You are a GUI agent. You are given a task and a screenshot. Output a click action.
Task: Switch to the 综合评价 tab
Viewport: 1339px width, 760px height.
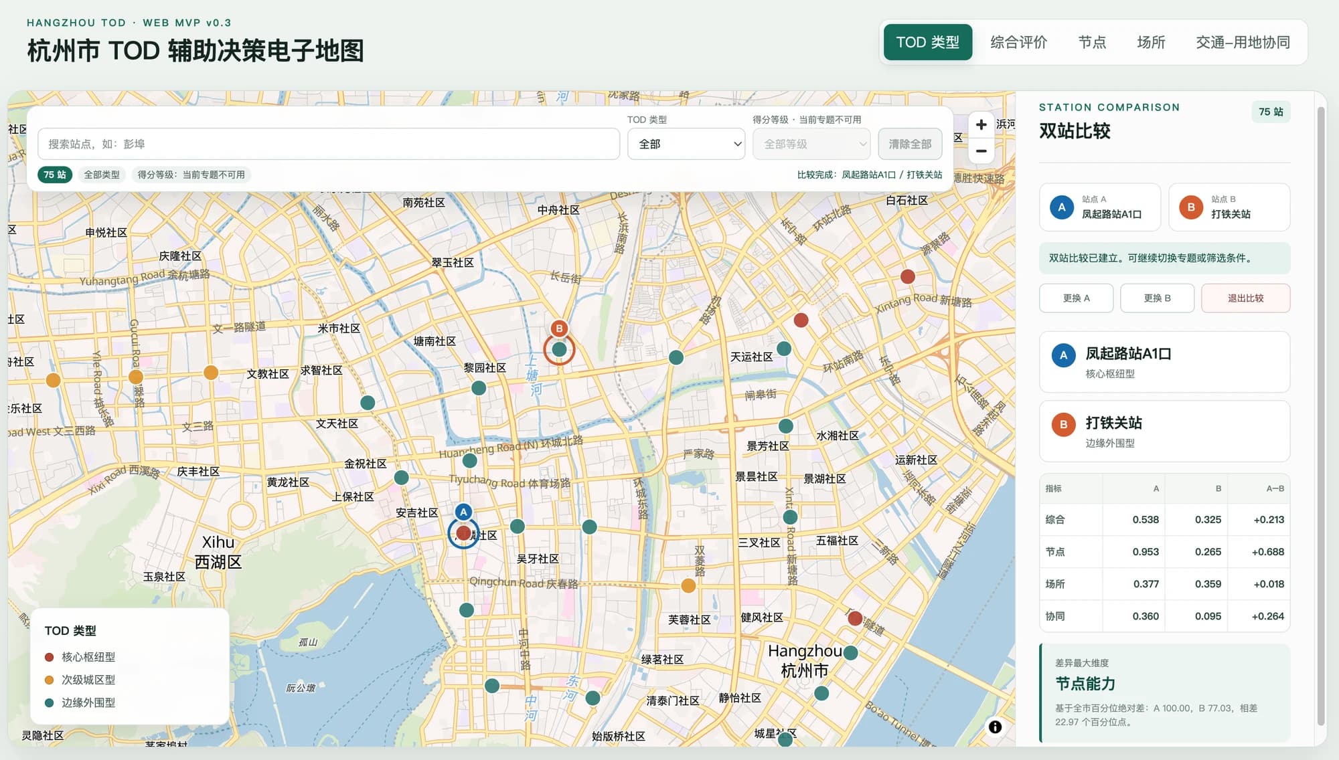(x=1018, y=42)
